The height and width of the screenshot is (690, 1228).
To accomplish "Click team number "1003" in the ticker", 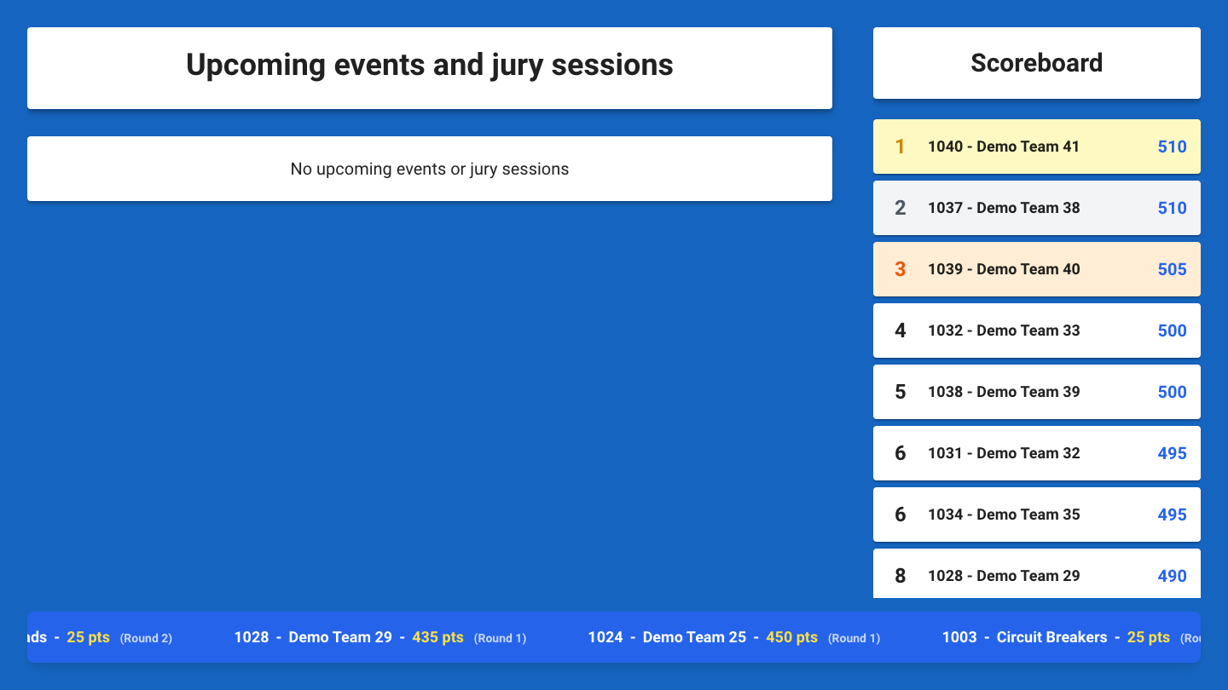I will click(959, 637).
